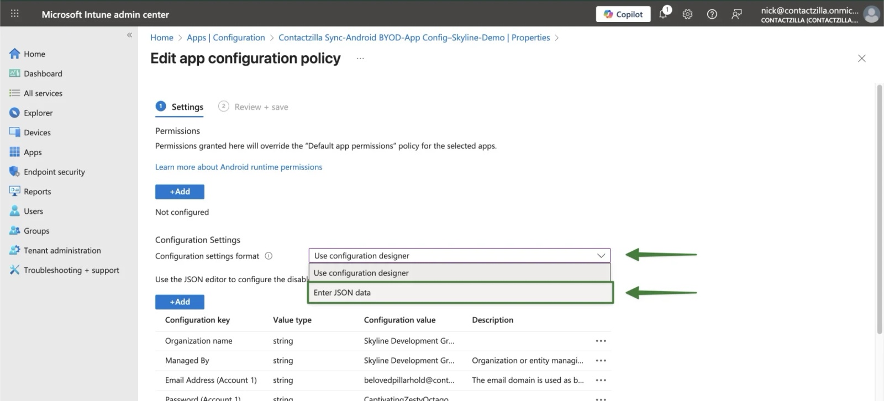
Task: Click the vertical scrollbar of the pane
Action: (880, 209)
